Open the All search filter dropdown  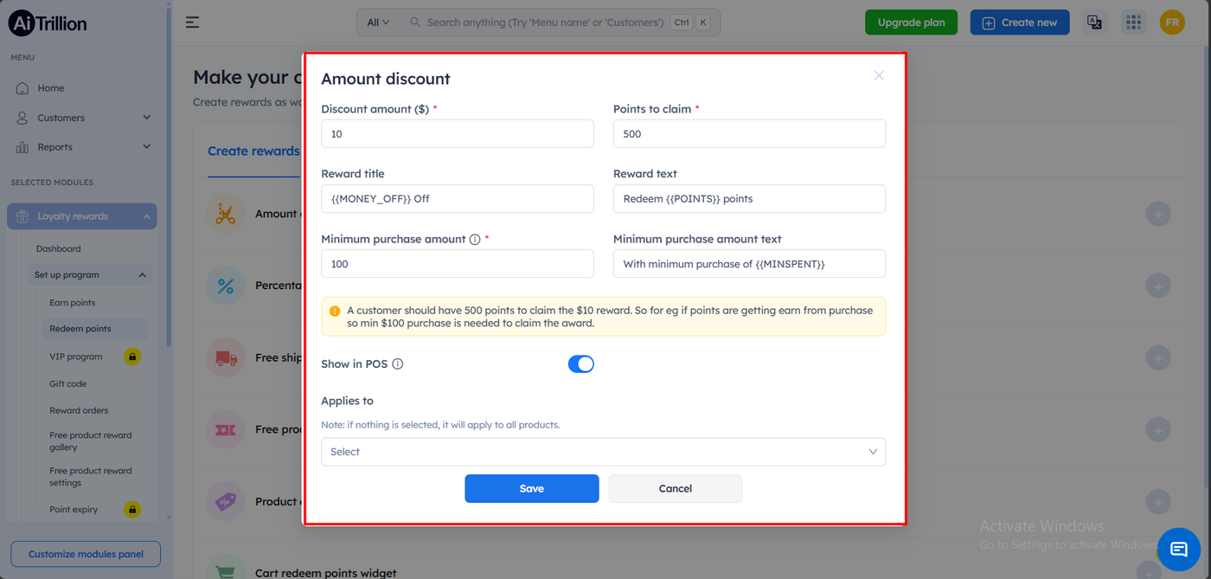[x=378, y=23]
